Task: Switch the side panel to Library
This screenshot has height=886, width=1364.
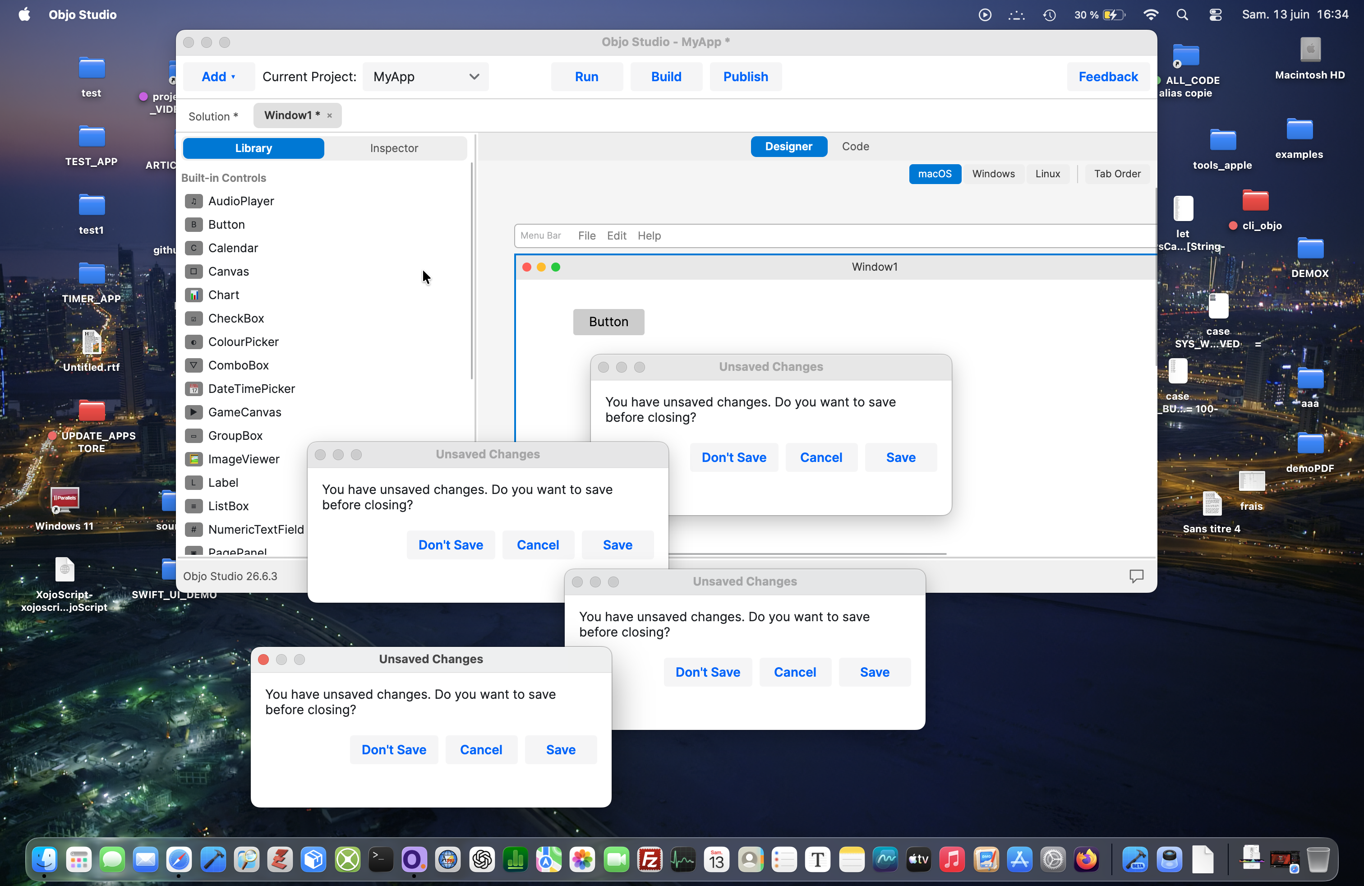Action: tap(253, 148)
